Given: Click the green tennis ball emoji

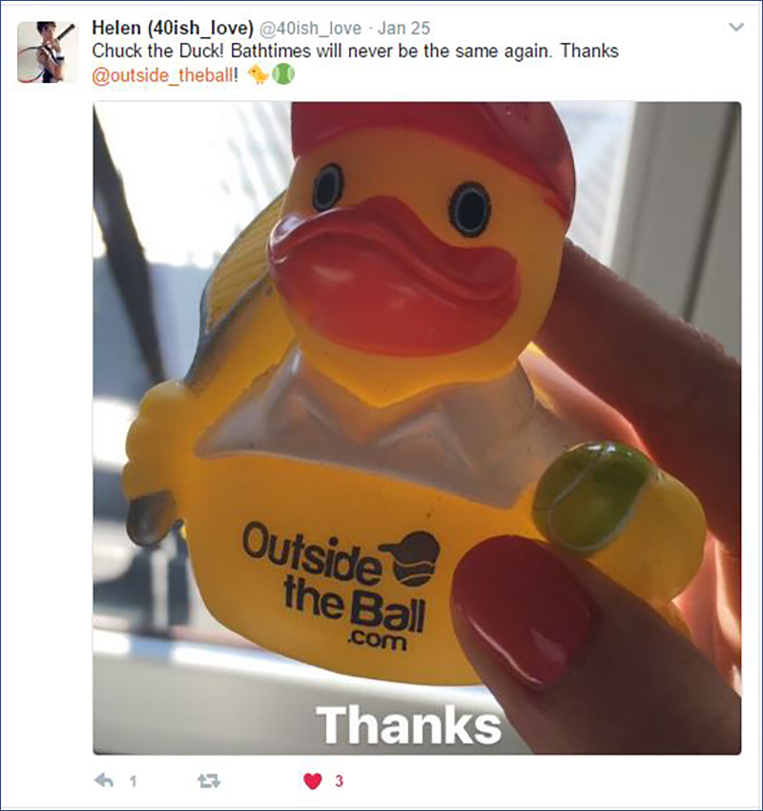Looking at the screenshot, I should point(282,74).
